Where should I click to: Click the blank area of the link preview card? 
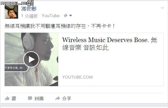110,63
